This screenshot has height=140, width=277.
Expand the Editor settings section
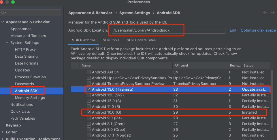coord(3,132)
